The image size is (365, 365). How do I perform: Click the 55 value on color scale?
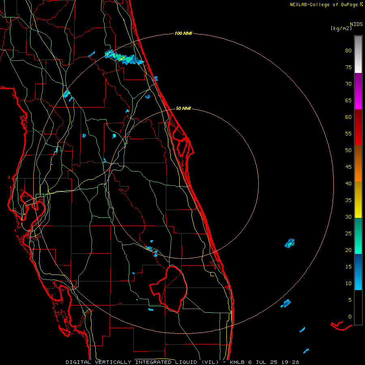pos(348,134)
